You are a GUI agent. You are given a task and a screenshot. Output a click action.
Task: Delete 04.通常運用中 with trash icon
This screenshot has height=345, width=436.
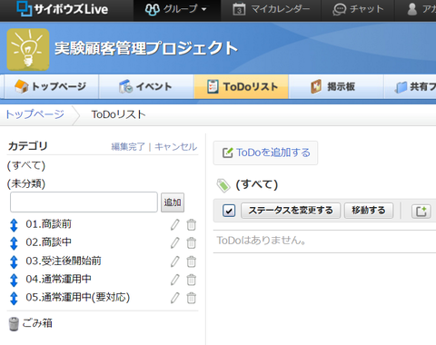click(x=192, y=280)
